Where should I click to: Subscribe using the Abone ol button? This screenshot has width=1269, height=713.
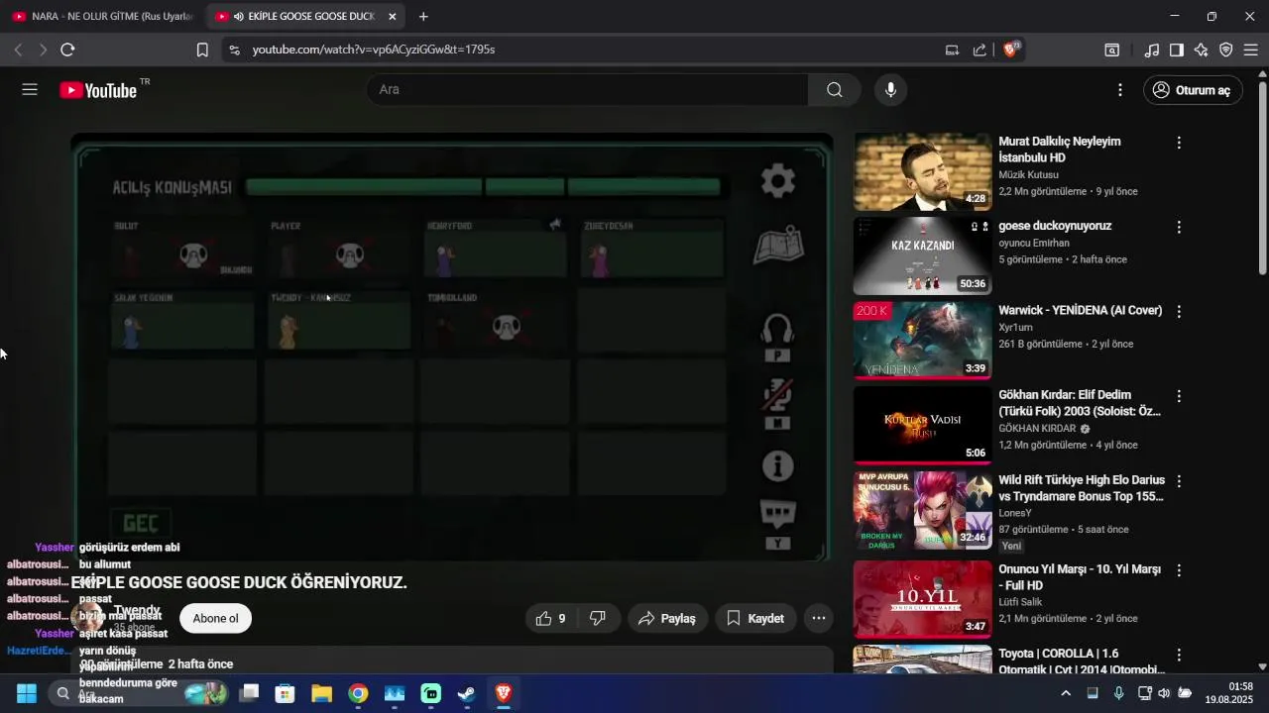click(215, 618)
